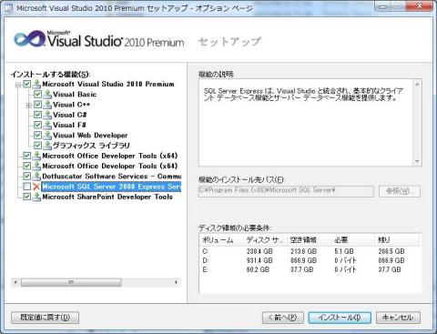This screenshot has width=437, height=334.
Task: Click the Visual Studio infinity logo
Action: coord(29,39)
